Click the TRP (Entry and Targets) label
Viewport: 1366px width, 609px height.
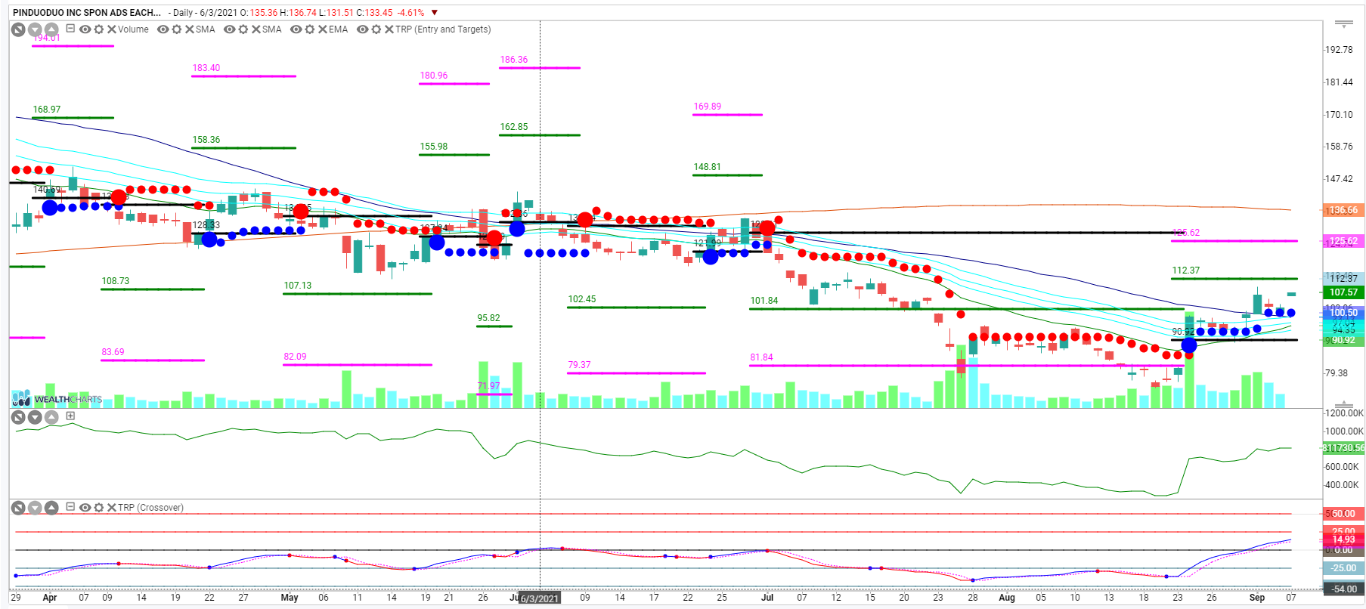pos(443,29)
